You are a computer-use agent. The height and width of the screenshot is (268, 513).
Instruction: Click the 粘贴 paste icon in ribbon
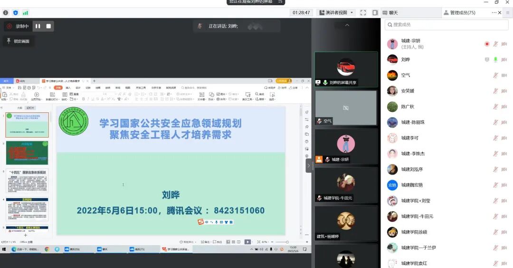[4, 94]
